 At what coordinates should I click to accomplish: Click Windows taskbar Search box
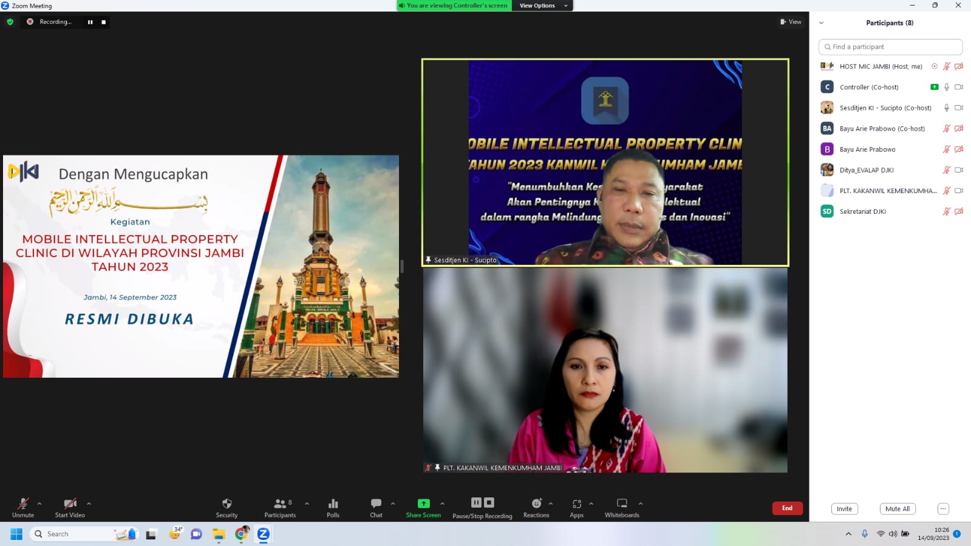click(x=84, y=534)
